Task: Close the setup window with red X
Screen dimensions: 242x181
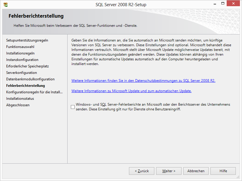Action: (233, 4)
